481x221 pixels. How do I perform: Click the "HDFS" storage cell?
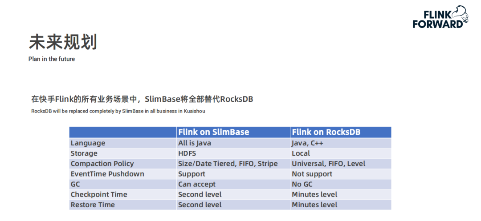click(187, 153)
